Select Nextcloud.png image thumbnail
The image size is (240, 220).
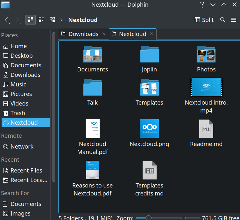tap(150, 128)
